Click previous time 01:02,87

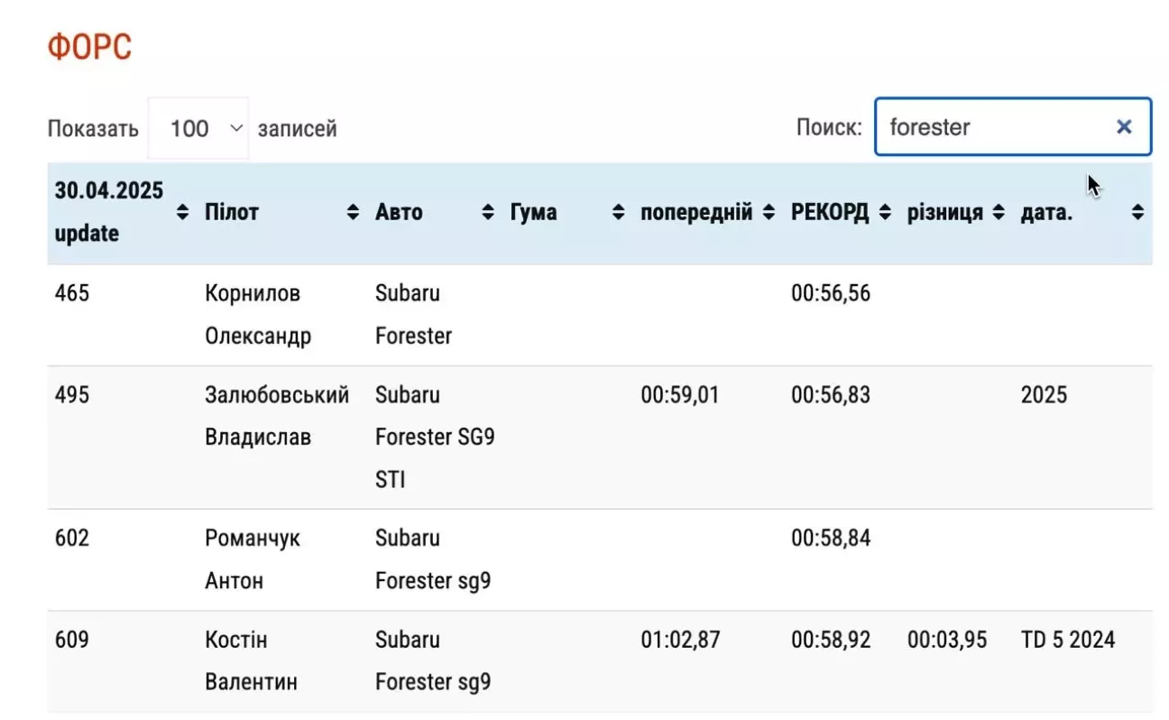tap(680, 640)
